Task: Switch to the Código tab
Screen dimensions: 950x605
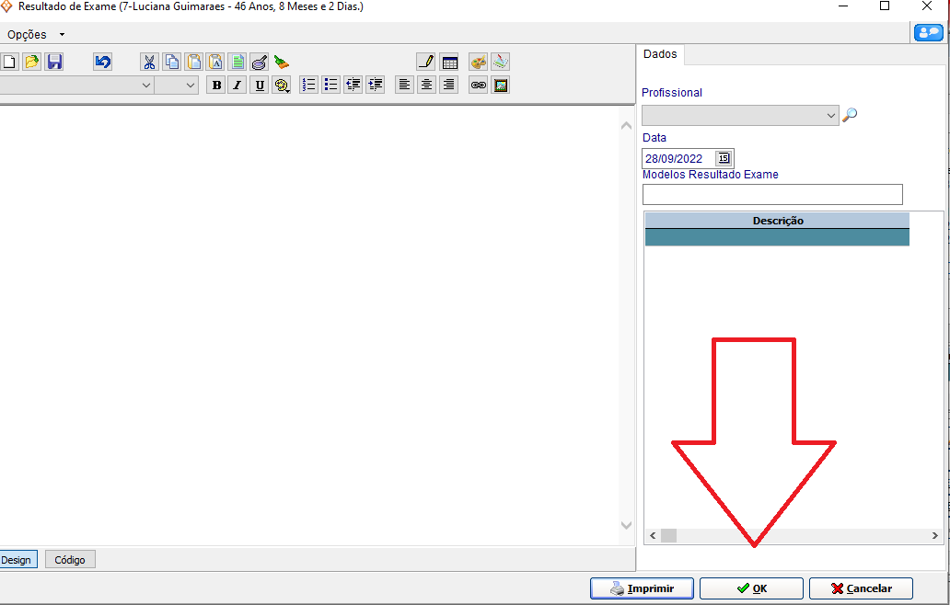Action: [x=70, y=559]
